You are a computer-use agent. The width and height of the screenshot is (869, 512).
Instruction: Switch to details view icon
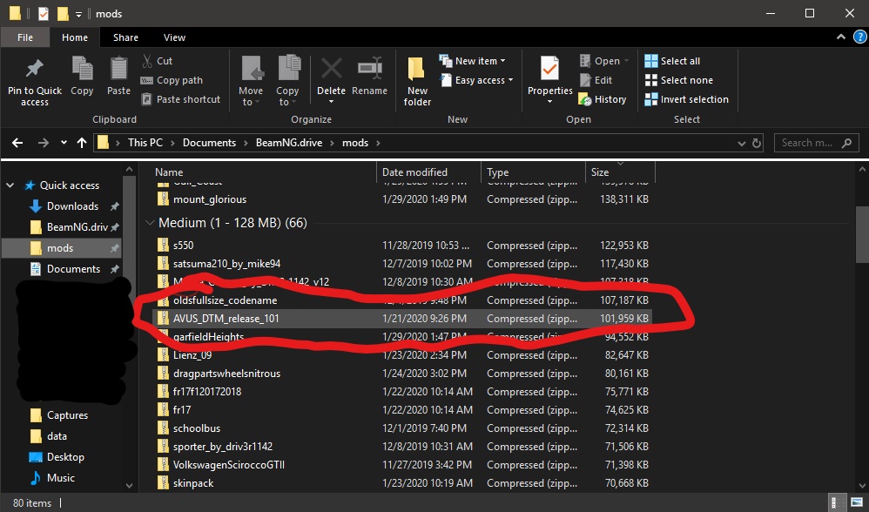point(839,503)
